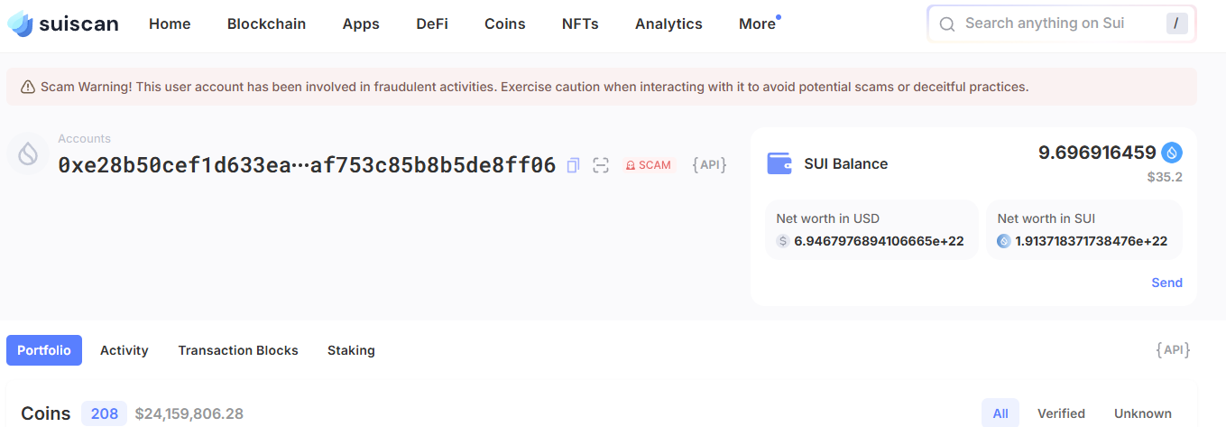Open API link next to account address
1226x427 pixels.
(x=709, y=165)
